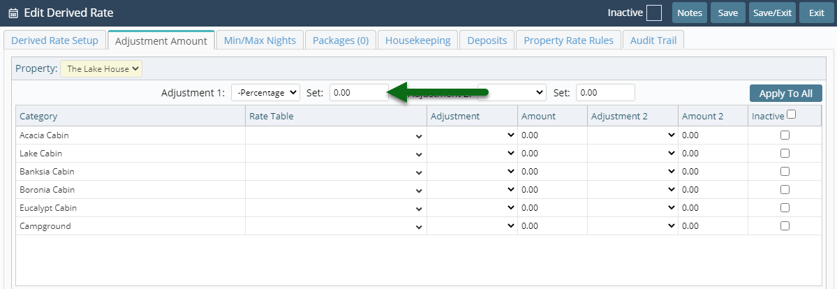This screenshot has width=837, height=289.
Task: Open Adjustment dropdown for Lake Cabin
Action: click(472, 154)
